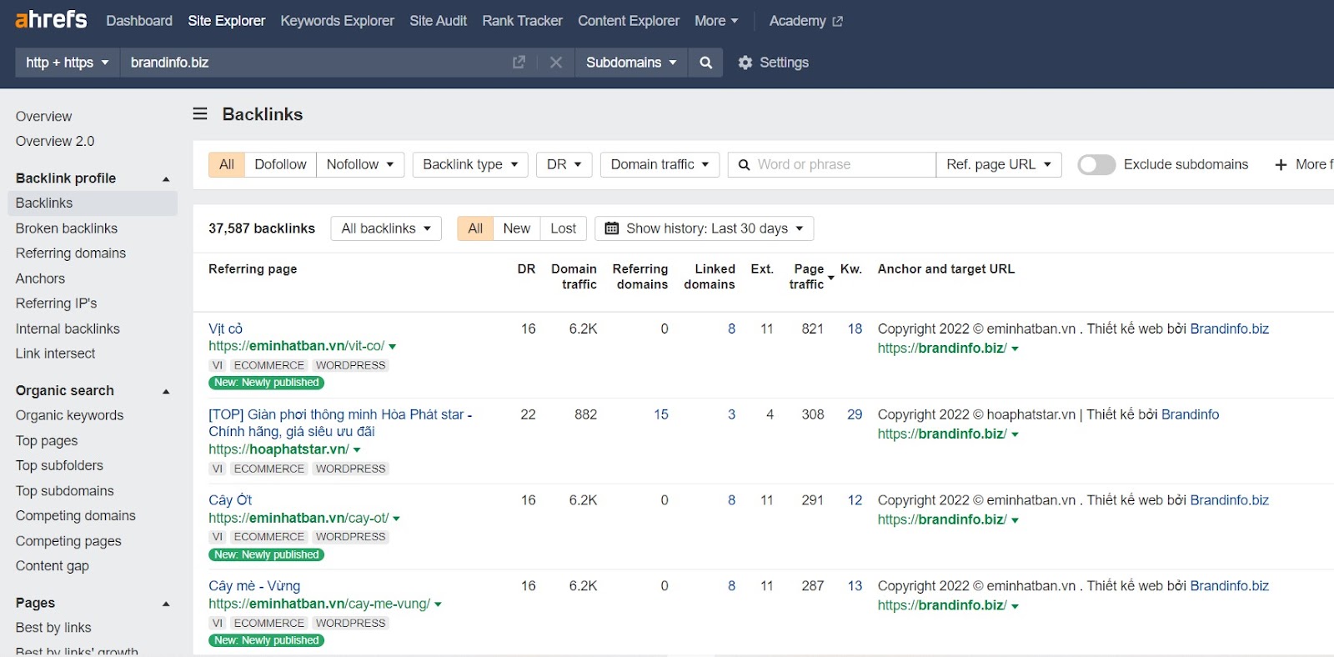Click the plus More filters button

tap(1303, 164)
